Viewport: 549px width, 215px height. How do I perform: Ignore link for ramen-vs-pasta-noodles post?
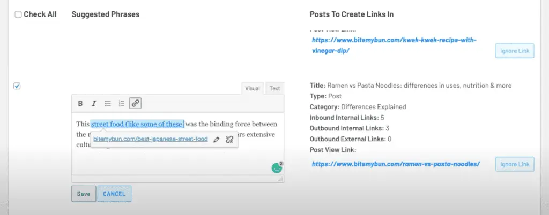pyautogui.click(x=515, y=164)
